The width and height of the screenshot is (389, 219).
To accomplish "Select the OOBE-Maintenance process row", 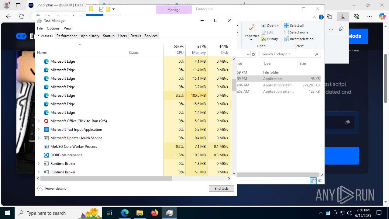I will tap(133, 155).
